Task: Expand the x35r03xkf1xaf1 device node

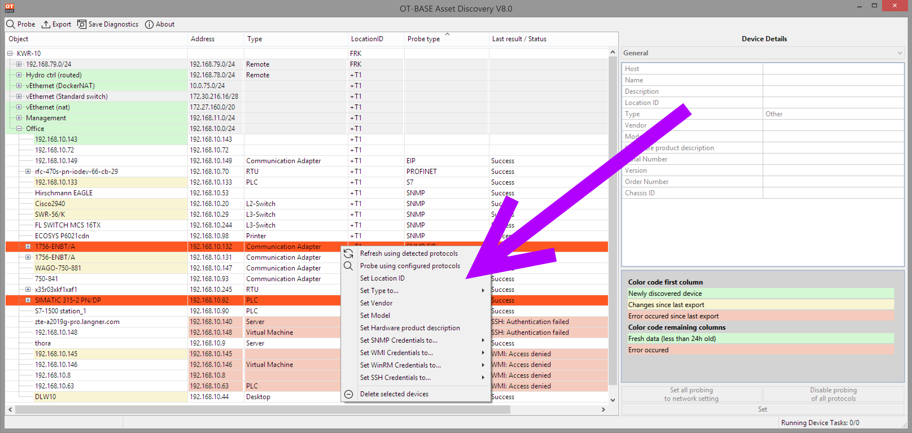Action: coord(28,289)
